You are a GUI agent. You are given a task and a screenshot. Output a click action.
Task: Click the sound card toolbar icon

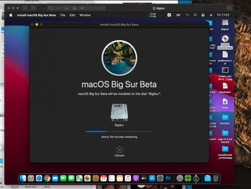tap(82, 8)
